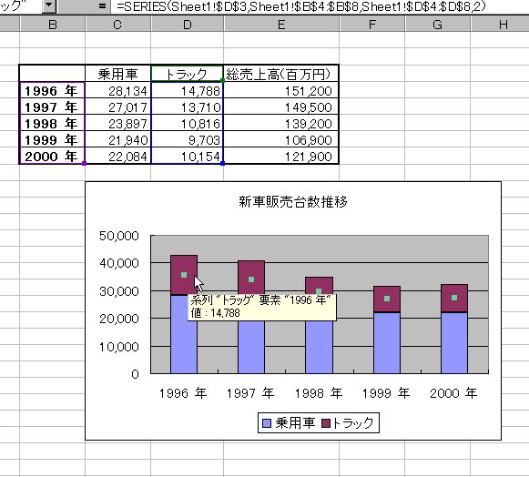Click the 50,000 value axis label
Image resolution: width=529 pixels, height=477 pixels.
(119, 236)
